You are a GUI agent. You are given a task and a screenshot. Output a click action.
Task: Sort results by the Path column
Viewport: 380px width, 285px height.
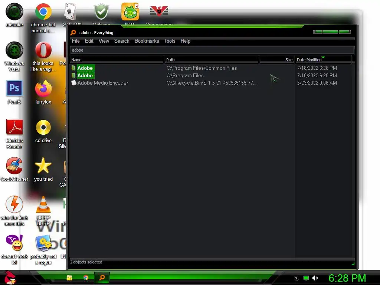point(212,60)
